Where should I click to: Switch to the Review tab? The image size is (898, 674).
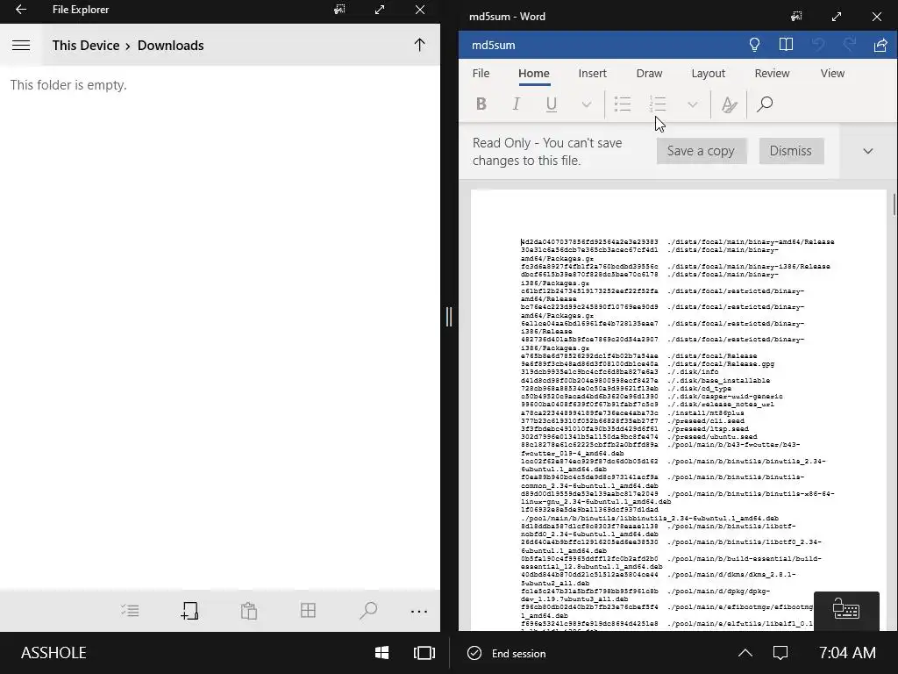pos(772,74)
